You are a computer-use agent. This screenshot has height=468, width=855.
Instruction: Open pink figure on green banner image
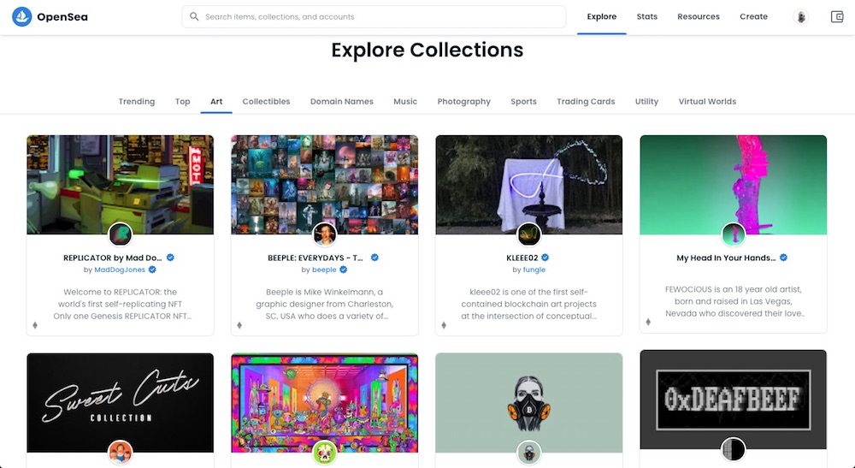point(734,185)
